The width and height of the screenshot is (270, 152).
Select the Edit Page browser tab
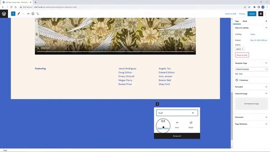[x=17, y=3]
